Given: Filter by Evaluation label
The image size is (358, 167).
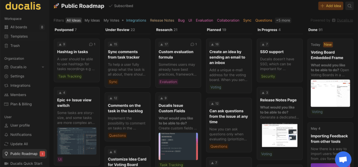Looking at the screenshot, I should [204, 20].
